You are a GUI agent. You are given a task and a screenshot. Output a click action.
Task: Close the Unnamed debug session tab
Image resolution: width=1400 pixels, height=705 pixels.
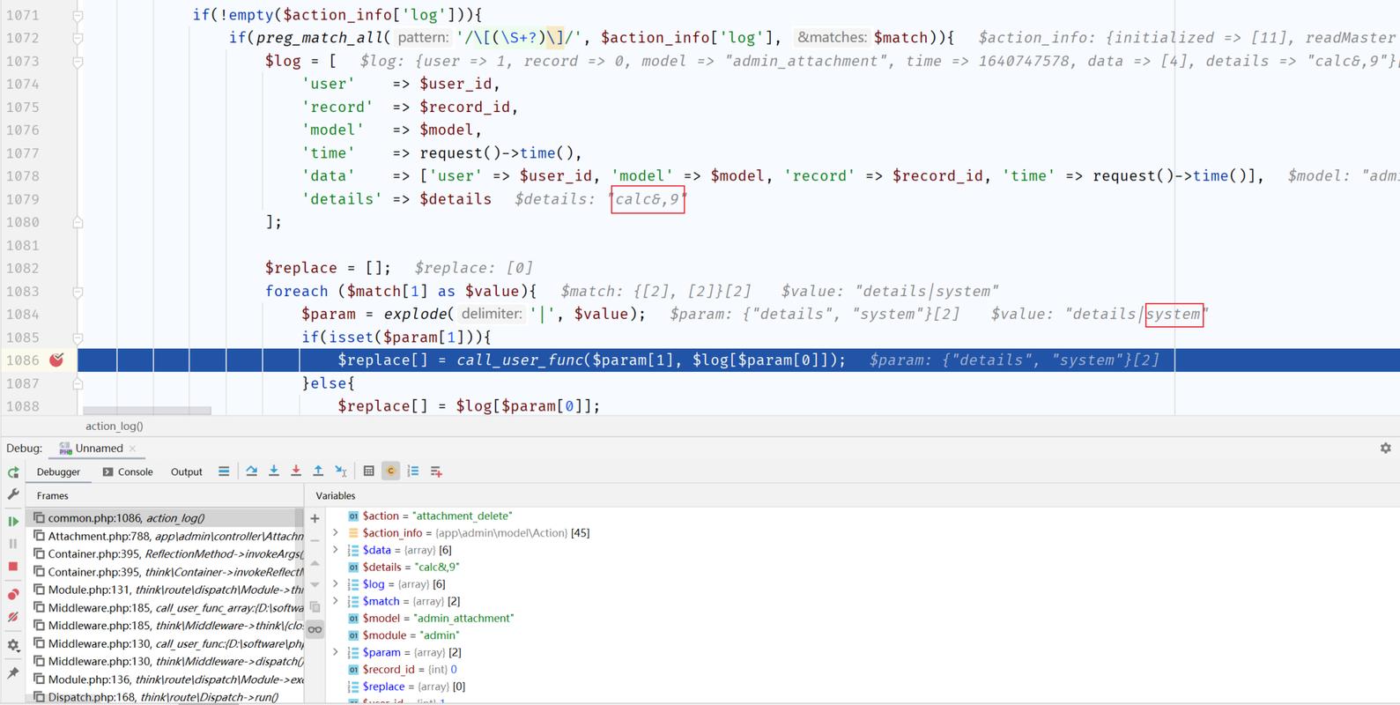133,449
